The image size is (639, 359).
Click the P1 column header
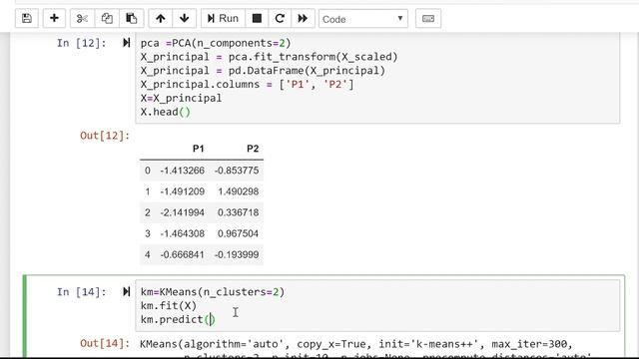(x=198, y=149)
